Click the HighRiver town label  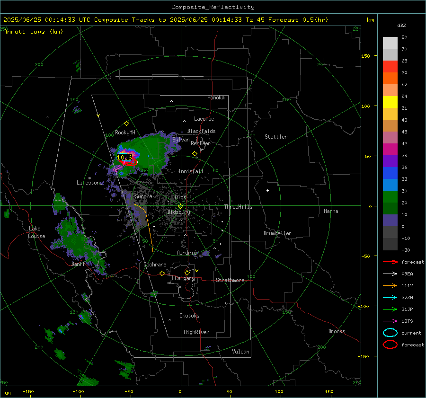[x=196, y=332]
